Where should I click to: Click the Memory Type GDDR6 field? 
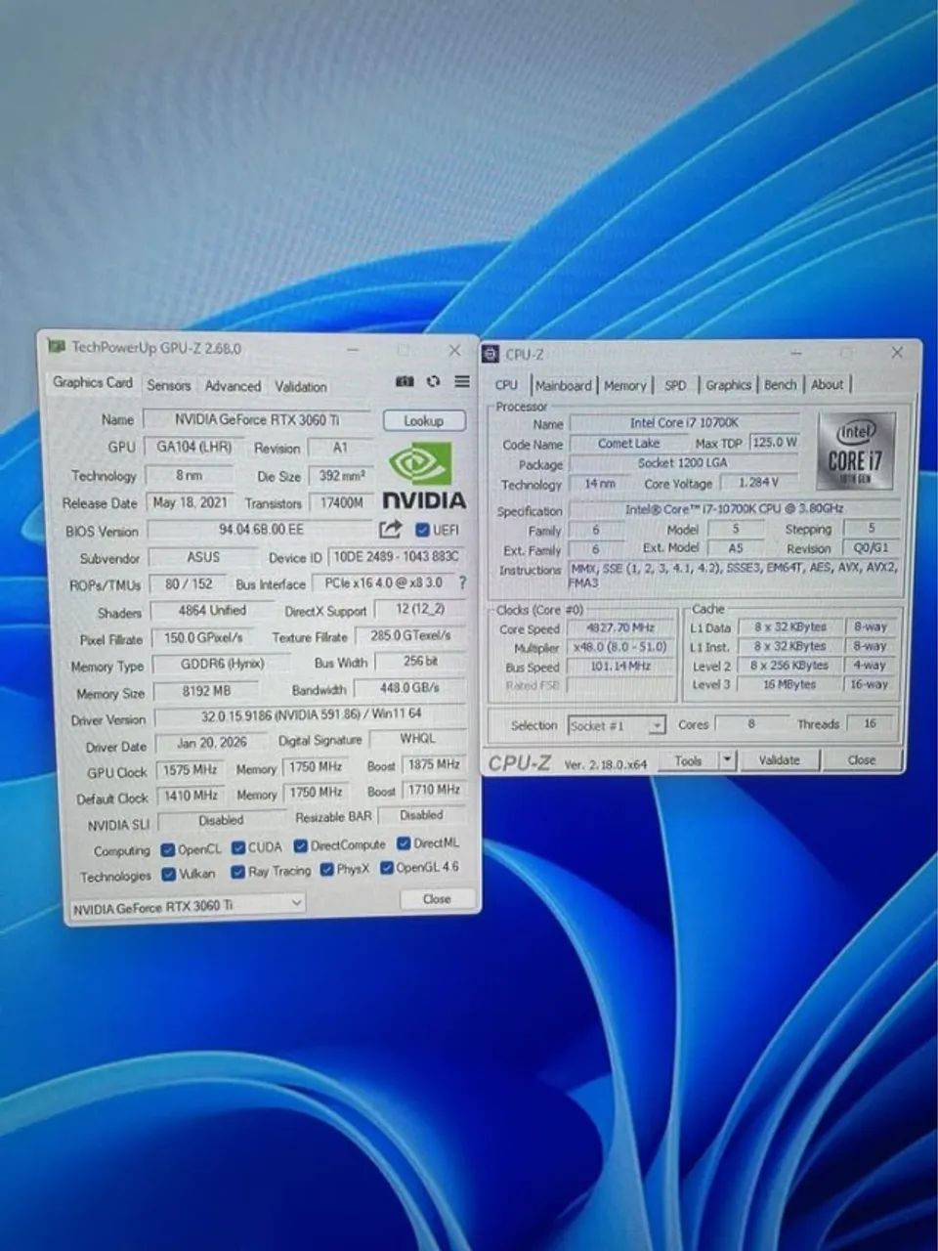point(222,664)
